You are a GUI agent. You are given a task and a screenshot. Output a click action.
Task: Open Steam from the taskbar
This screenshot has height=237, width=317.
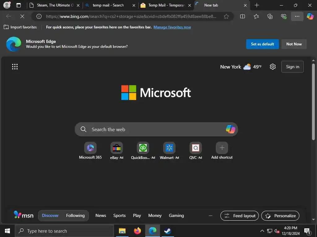tap(167, 231)
